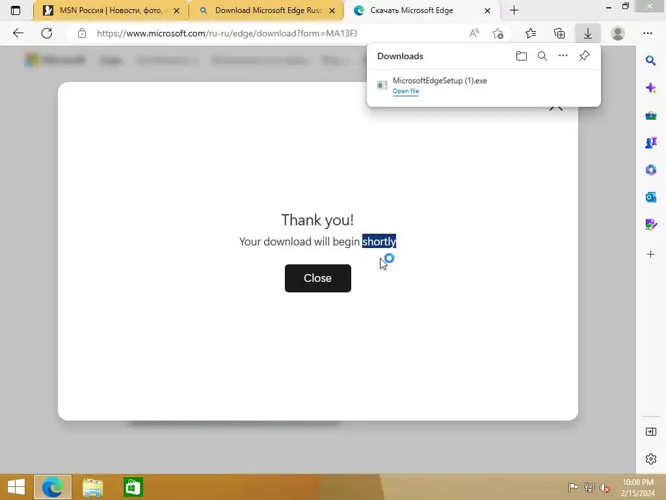Select MicrosoftEdgeSetup (1).exe download entry

pos(483,85)
